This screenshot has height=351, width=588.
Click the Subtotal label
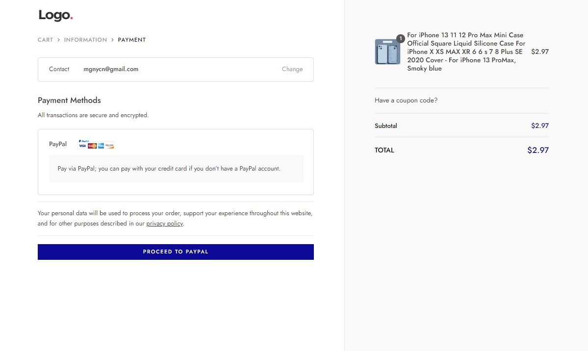[385, 126]
